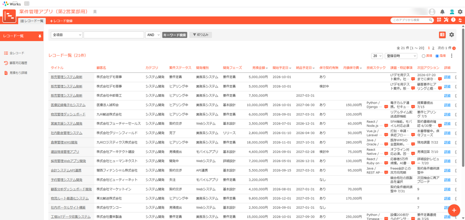Click the pin icon in sidebar header

point(40,36)
